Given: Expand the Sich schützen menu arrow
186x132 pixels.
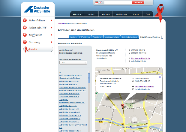Looking at the screenshot, I should click(x=52, y=20).
